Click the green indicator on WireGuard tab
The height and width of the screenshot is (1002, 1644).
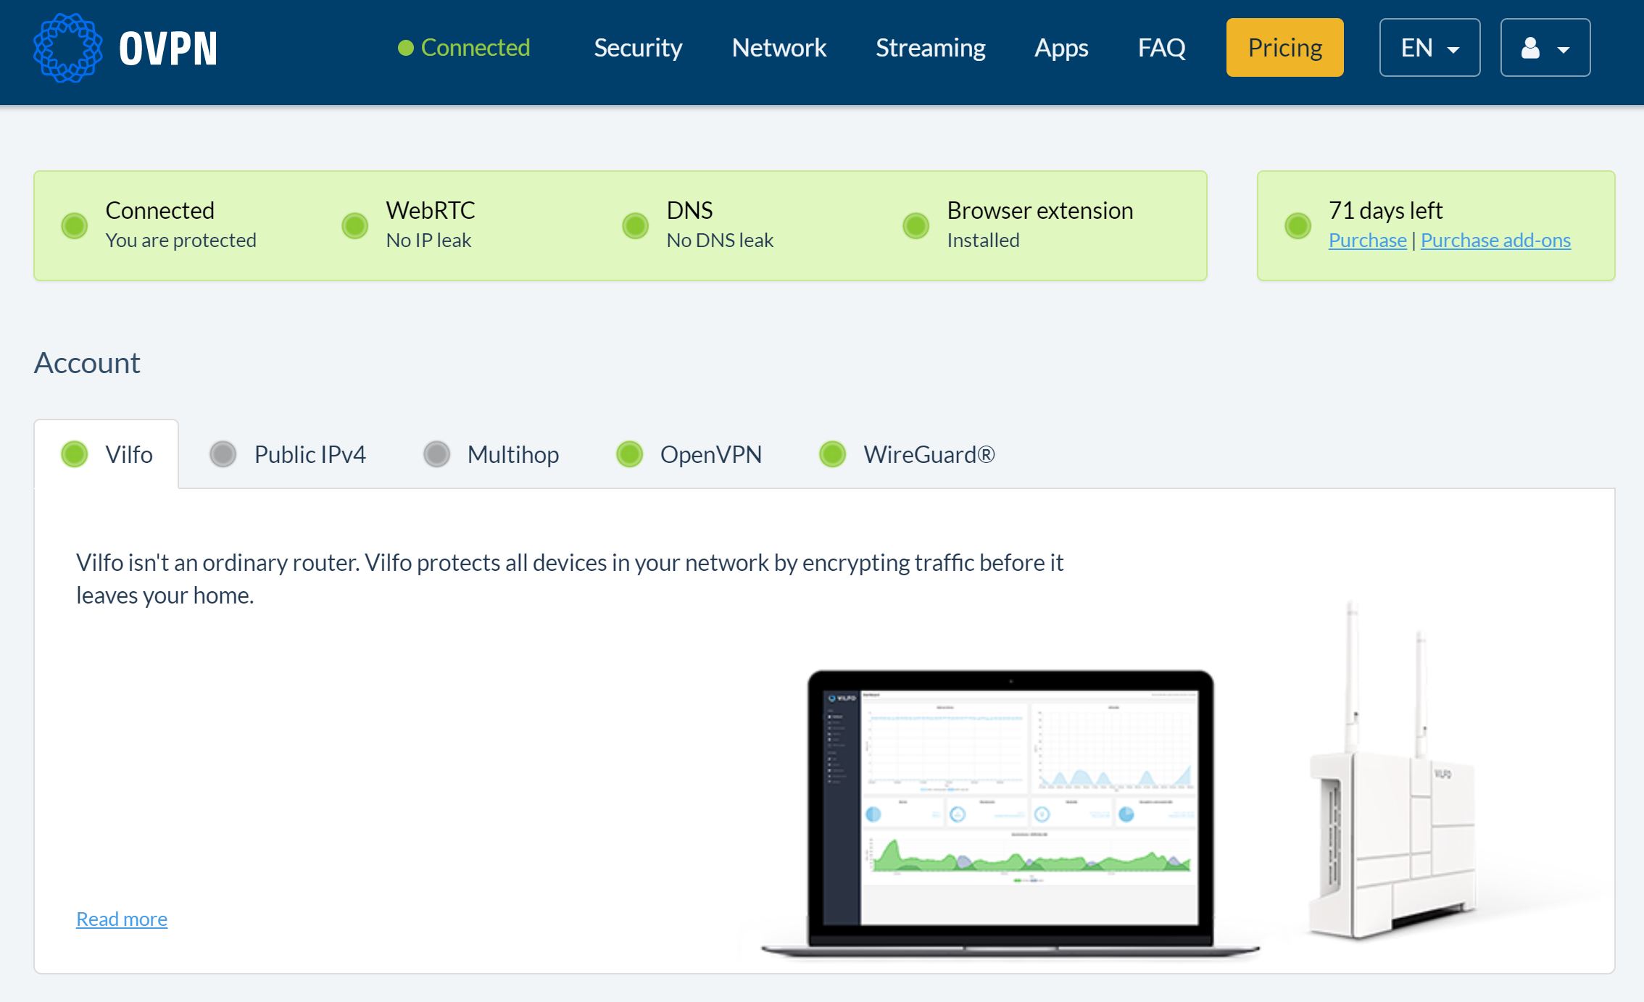tap(832, 454)
